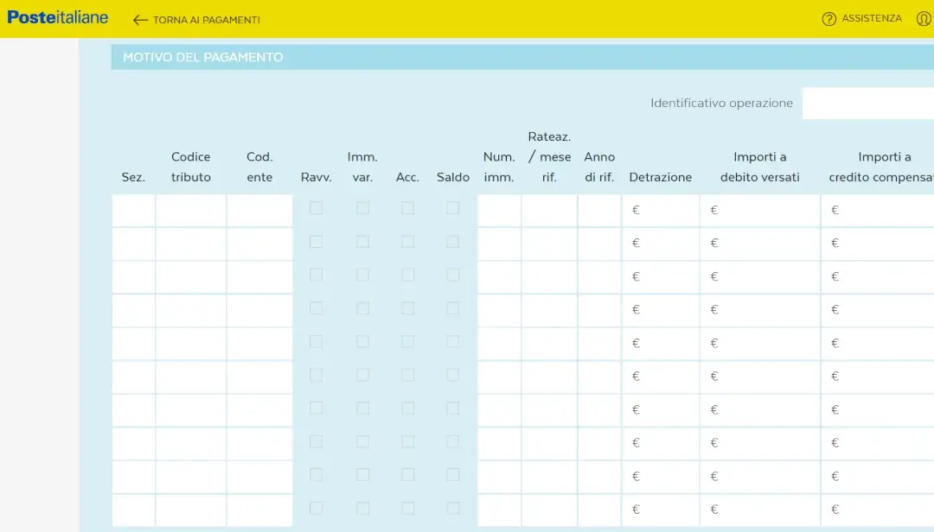Viewport: 934px width, 532px height.
Task: Click the Codice tributo field in the first row
Action: tap(191, 210)
